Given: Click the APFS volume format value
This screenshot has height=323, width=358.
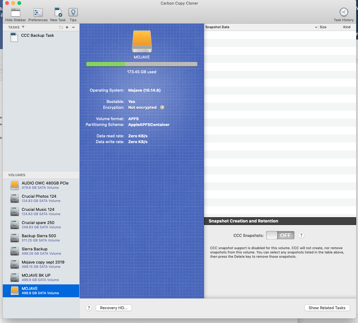Looking at the screenshot, I should pos(133,119).
